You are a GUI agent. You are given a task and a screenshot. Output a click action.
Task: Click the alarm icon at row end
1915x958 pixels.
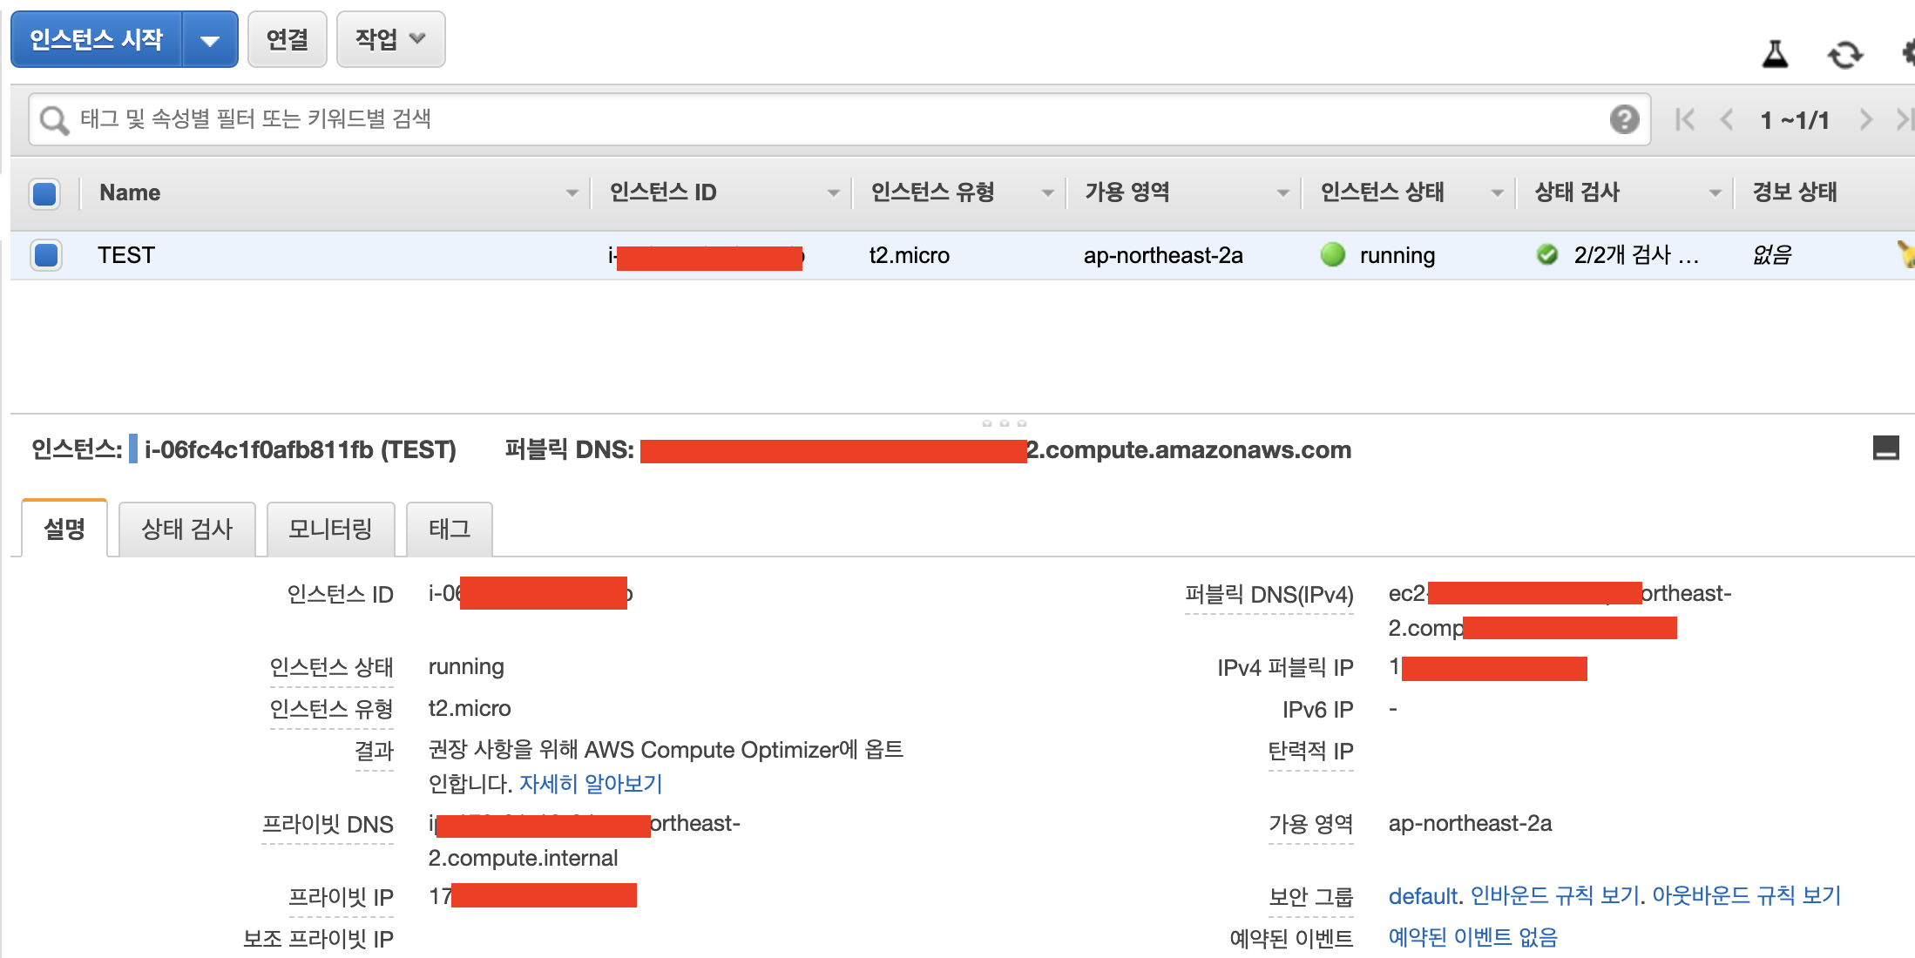1906,253
